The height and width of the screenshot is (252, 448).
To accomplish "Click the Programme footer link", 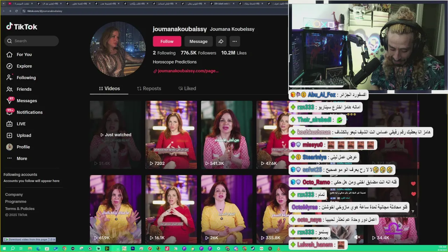I will click(x=16, y=202).
